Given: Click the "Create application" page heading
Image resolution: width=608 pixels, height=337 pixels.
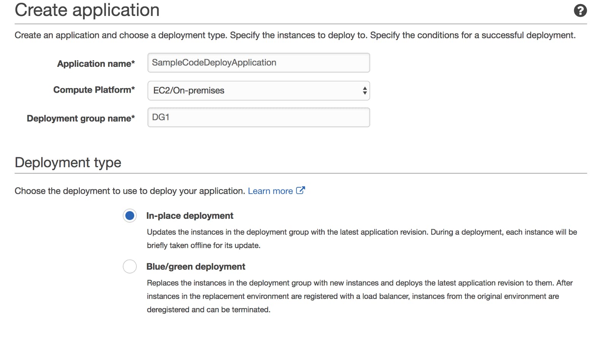Looking at the screenshot, I should coord(87,10).
